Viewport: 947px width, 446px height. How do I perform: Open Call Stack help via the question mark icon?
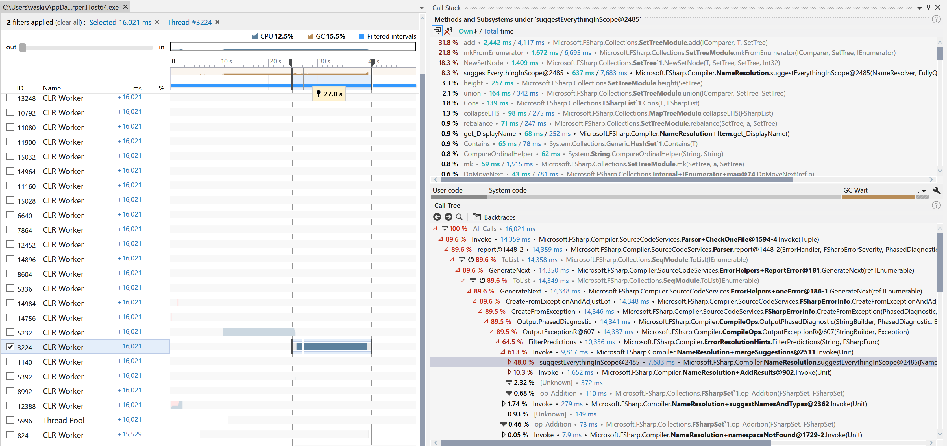[x=936, y=19]
